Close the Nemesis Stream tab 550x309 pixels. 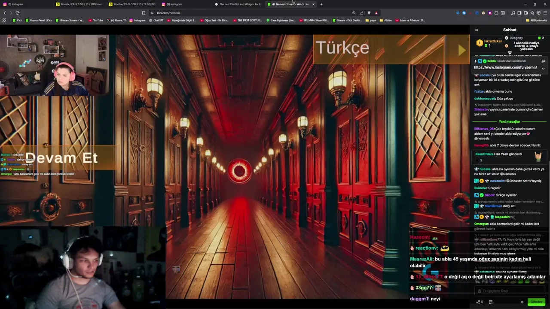[313, 4]
